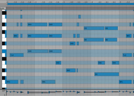
Task: Click the loop start triangle marker
Action: click(7, 4)
